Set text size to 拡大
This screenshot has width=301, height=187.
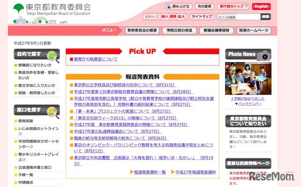181,17
